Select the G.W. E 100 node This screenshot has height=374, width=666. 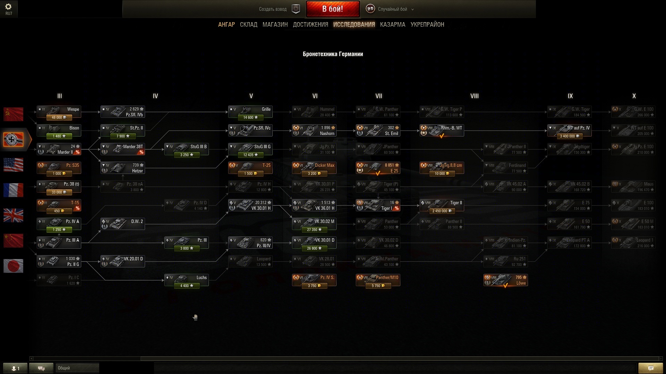(633, 112)
